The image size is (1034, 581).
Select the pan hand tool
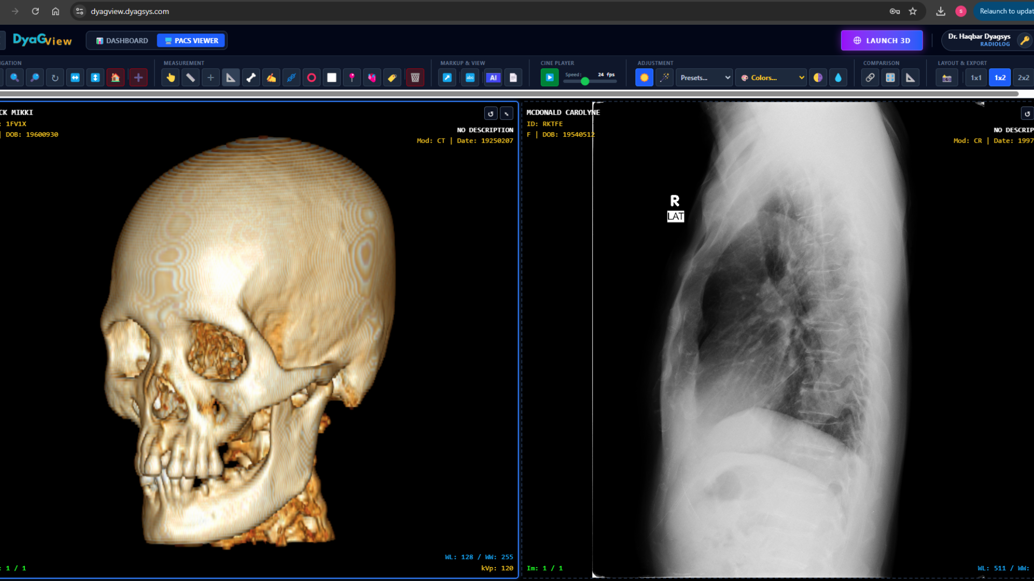click(171, 77)
